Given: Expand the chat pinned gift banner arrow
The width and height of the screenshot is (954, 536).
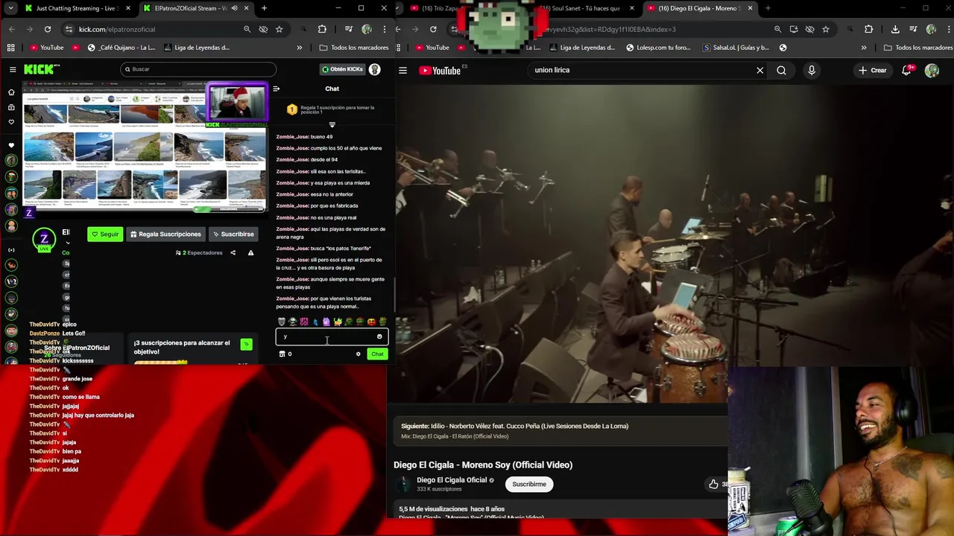Looking at the screenshot, I should 332,124.
